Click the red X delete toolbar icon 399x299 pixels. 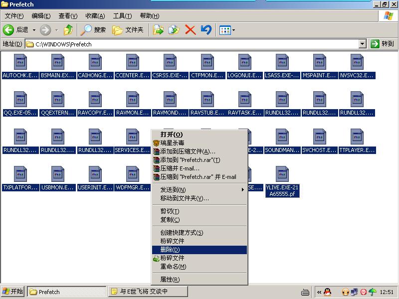(190, 30)
